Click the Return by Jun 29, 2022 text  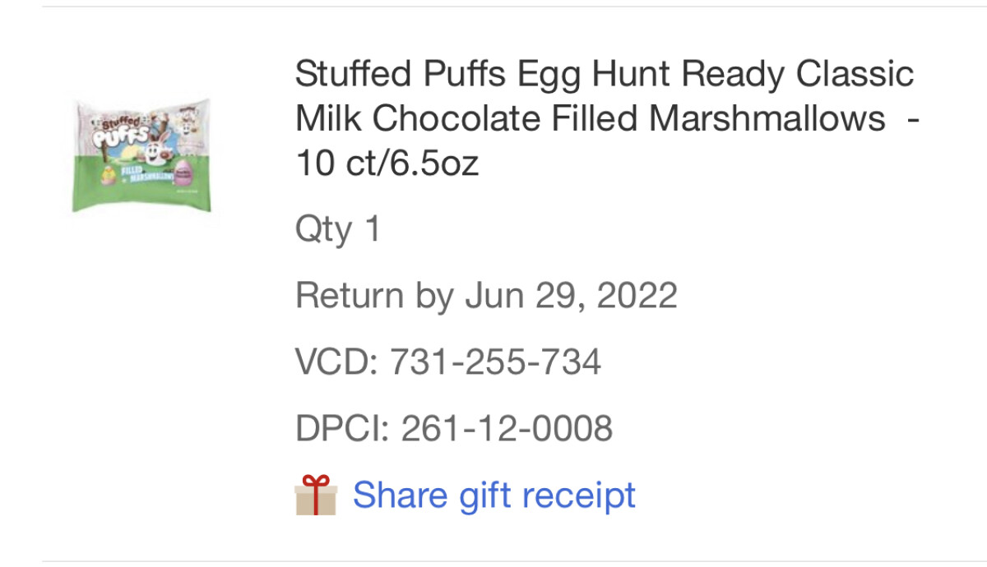tap(486, 296)
